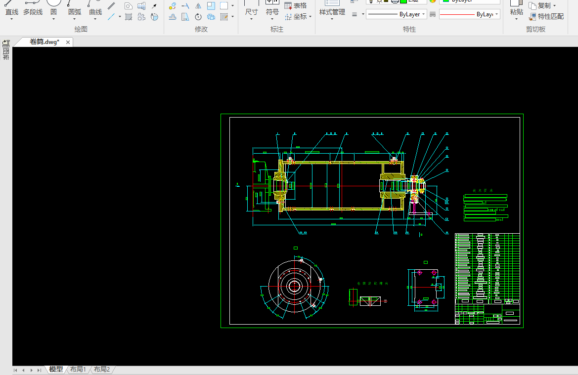Viewport: 578px width, 375px height.
Task: Jump to the last layout tab arrow
Action: click(39, 370)
